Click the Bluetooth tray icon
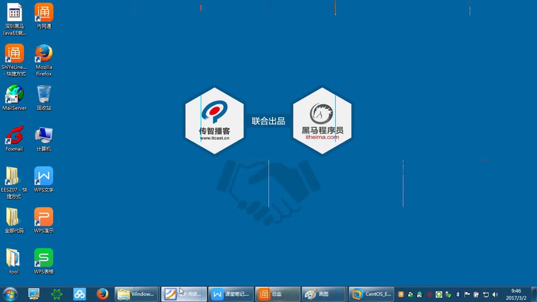537x302 pixels. coord(458,294)
